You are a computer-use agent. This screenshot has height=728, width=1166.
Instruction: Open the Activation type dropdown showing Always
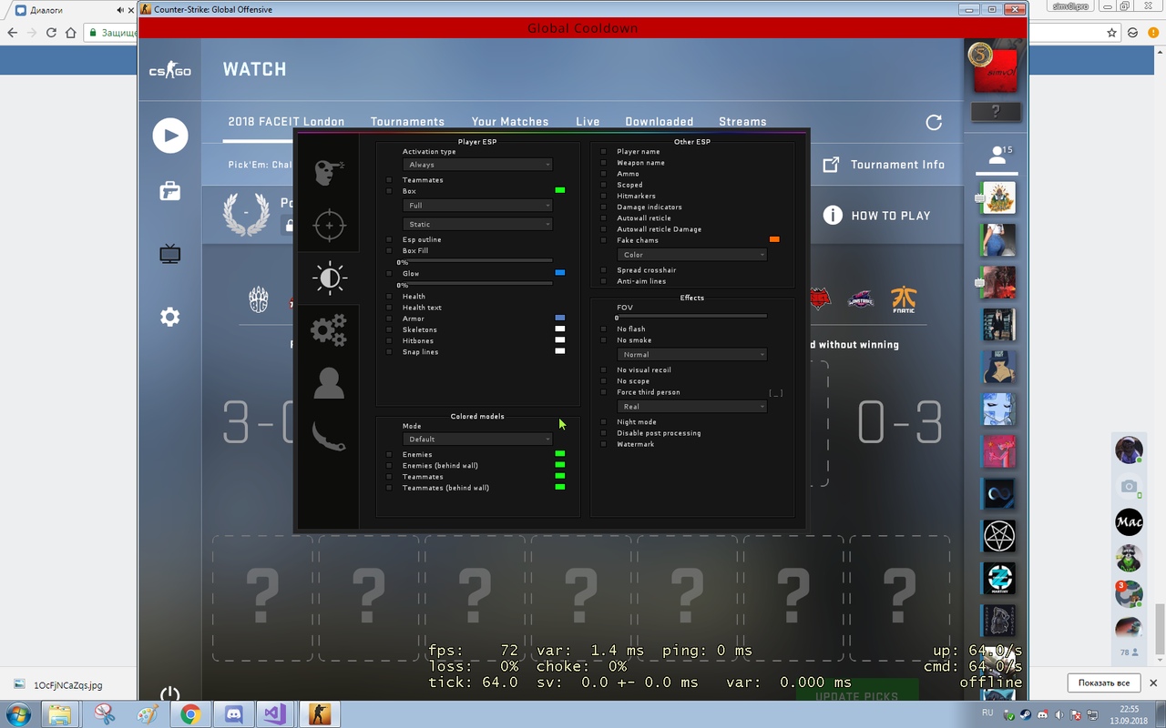(477, 165)
